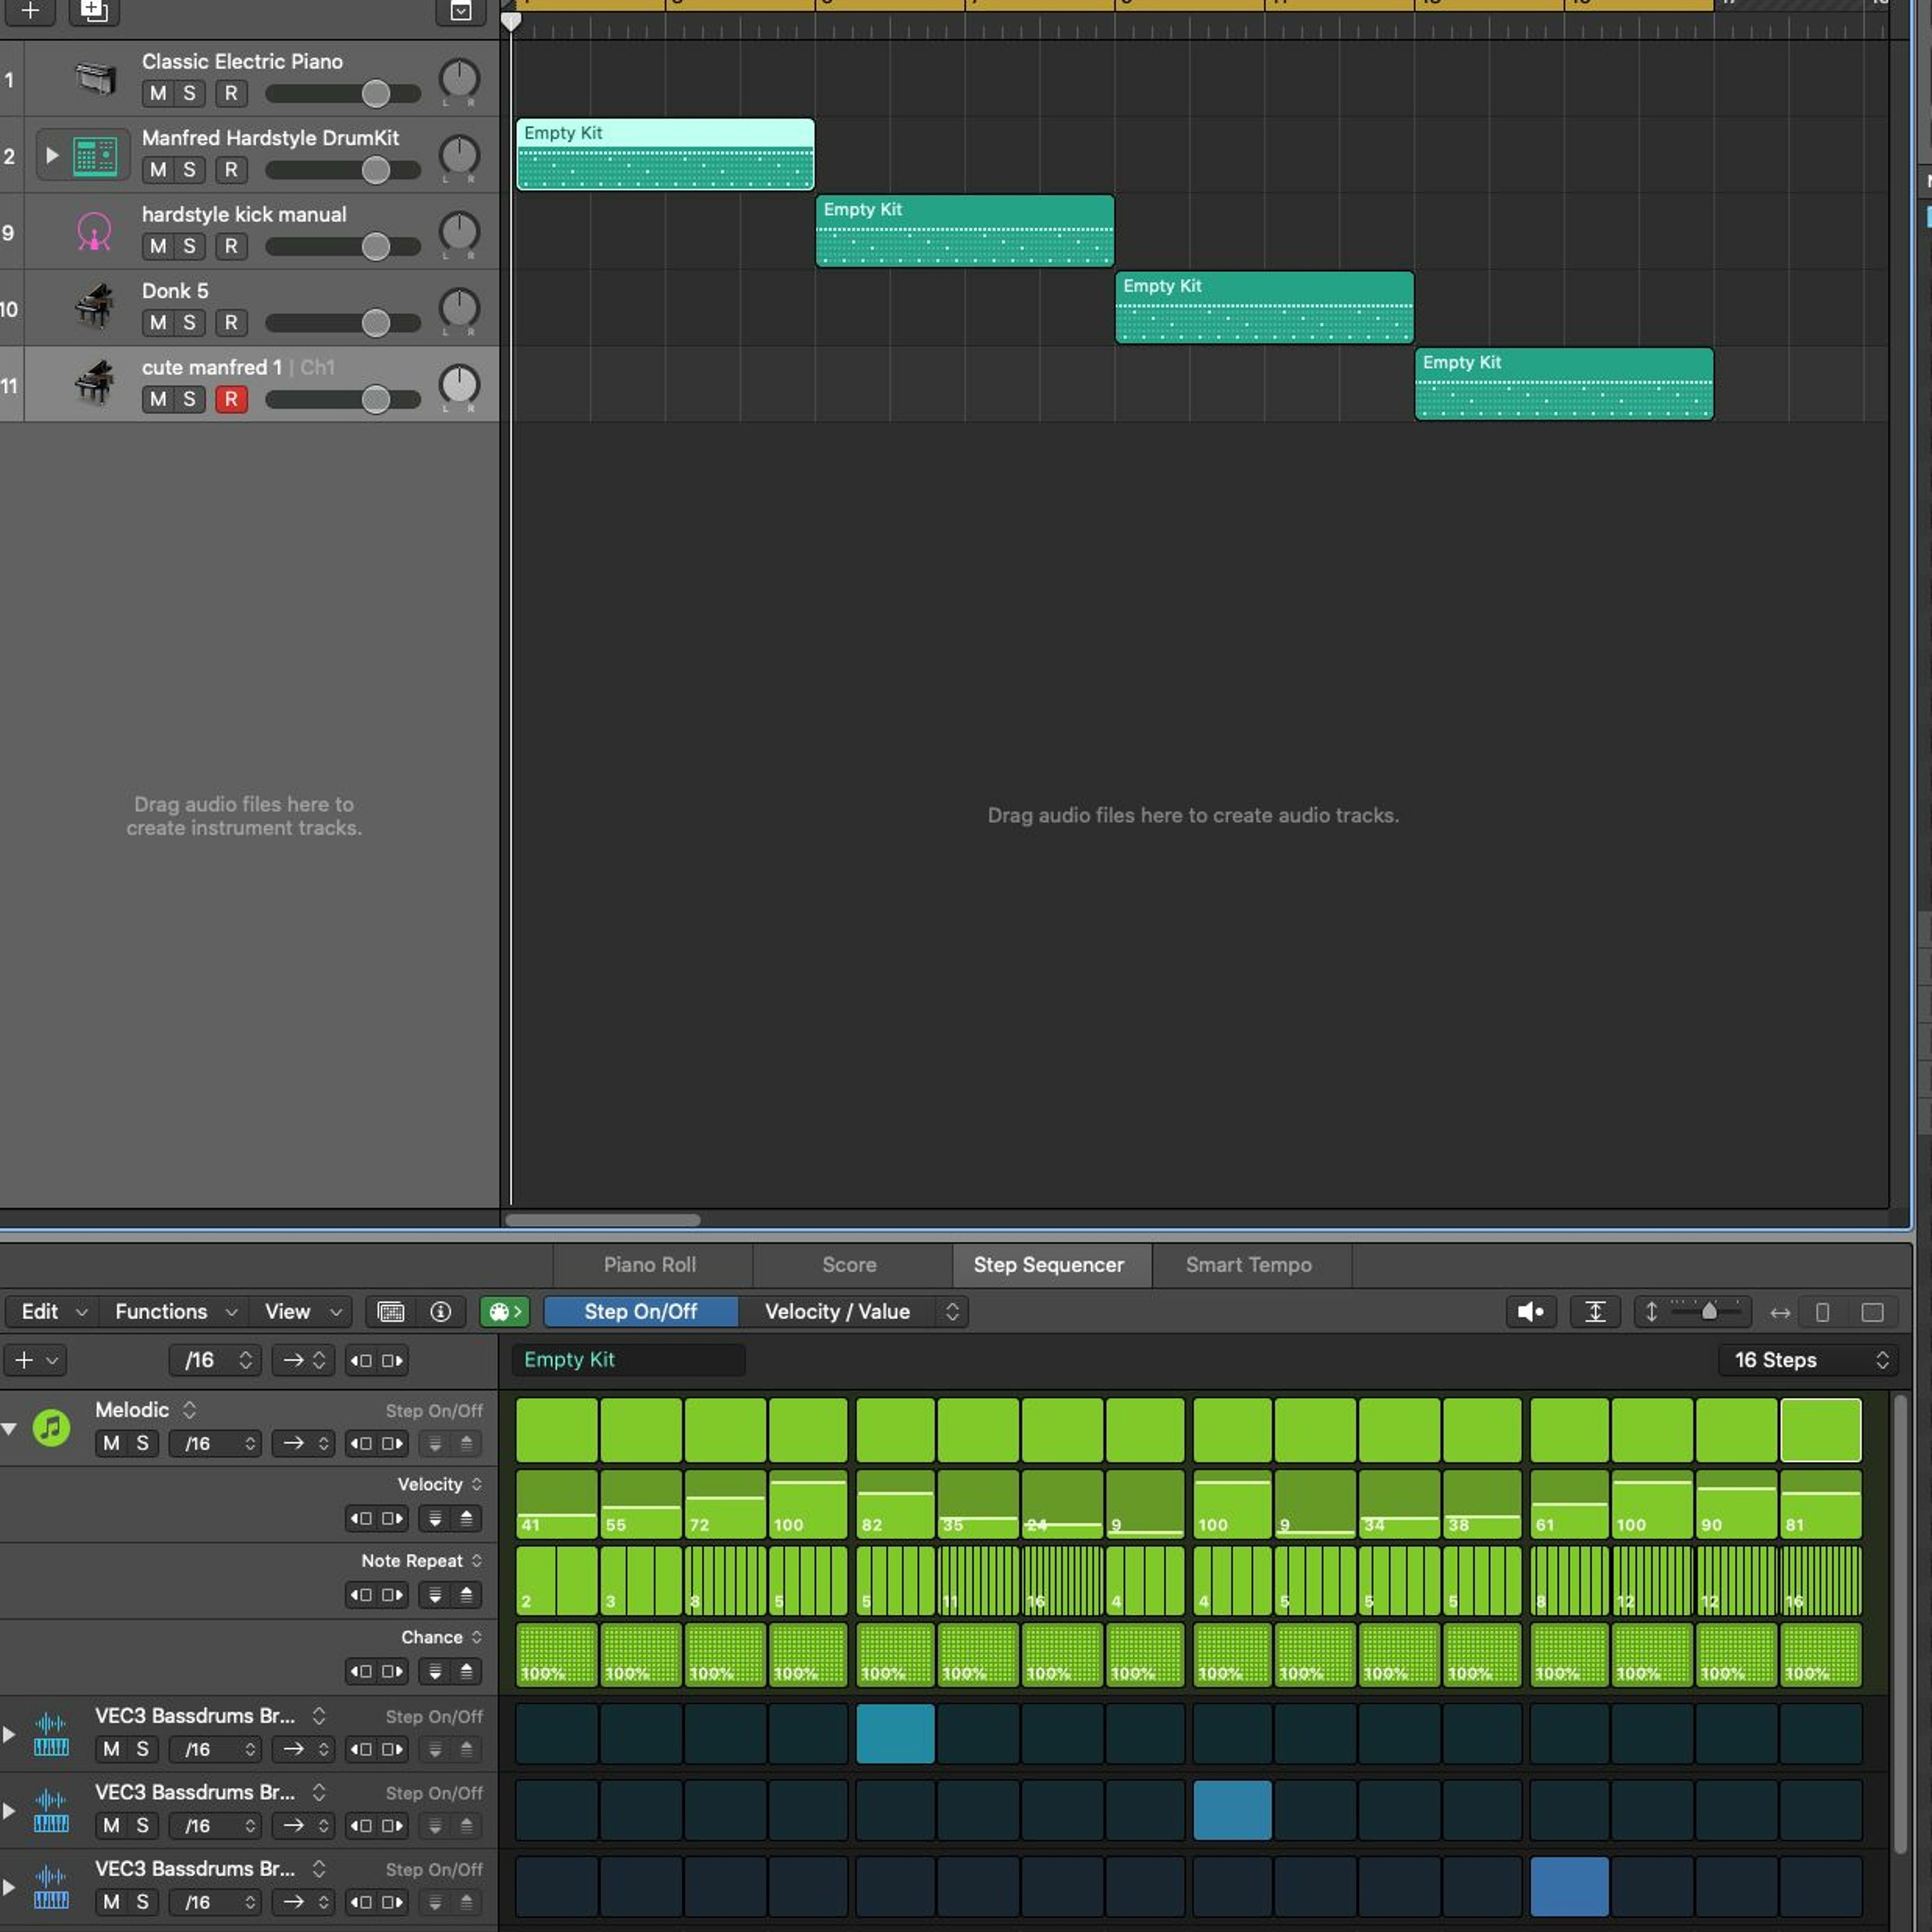Image resolution: width=1932 pixels, height=1932 pixels.
Task: Switch to the Smart Tempo tab
Action: (1248, 1264)
